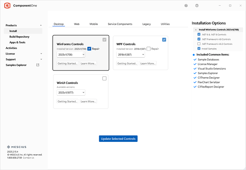The image size is (246, 170).
Task: Check the WPF Repair checkbox
Action: (148, 49)
